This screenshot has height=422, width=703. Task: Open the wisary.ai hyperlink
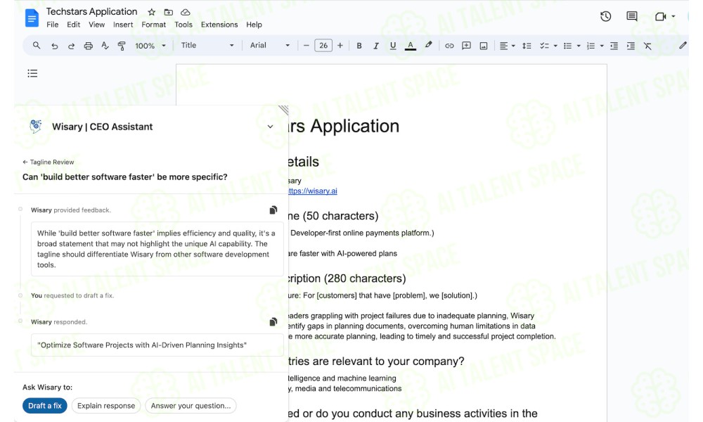pos(313,191)
